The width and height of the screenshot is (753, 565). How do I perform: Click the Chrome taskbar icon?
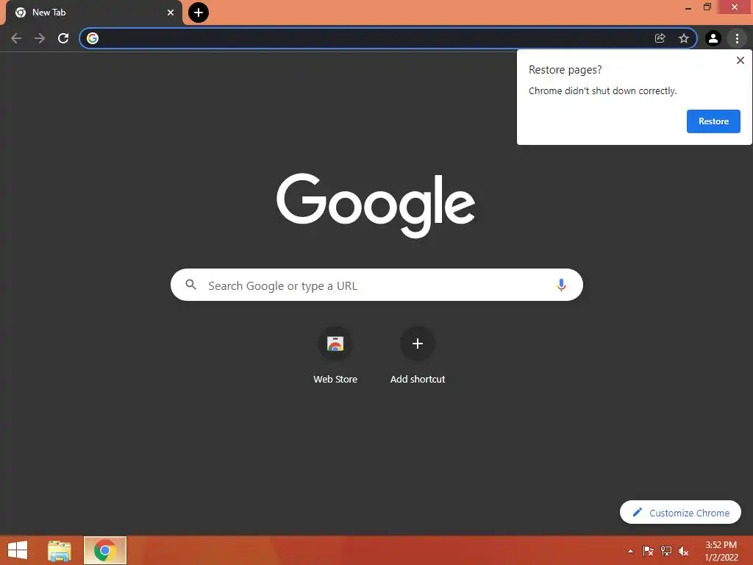pyautogui.click(x=105, y=550)
